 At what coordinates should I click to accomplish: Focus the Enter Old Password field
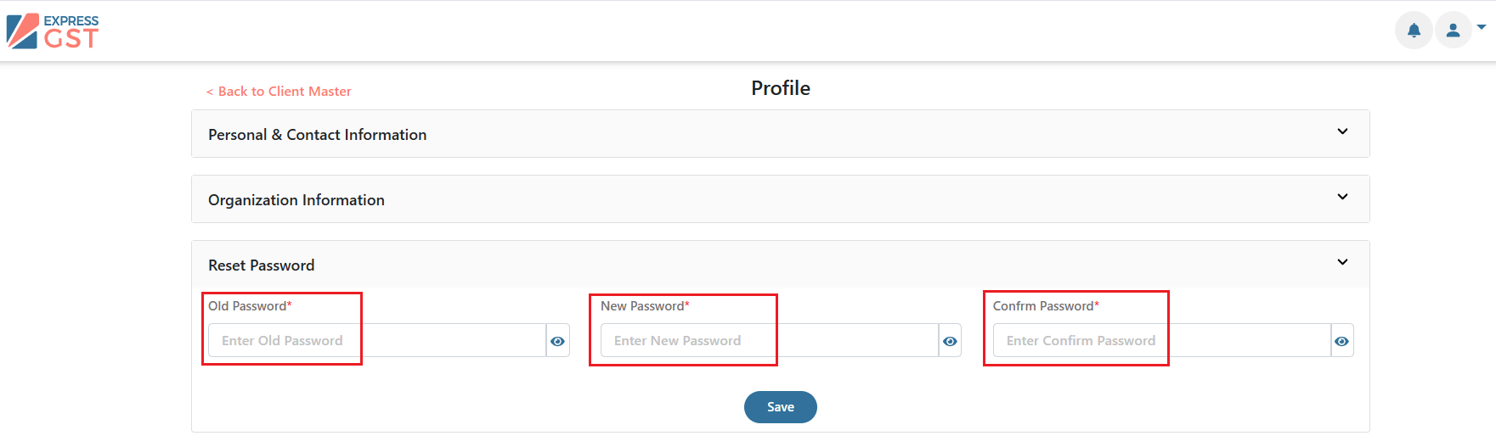[x=377, y=341]
